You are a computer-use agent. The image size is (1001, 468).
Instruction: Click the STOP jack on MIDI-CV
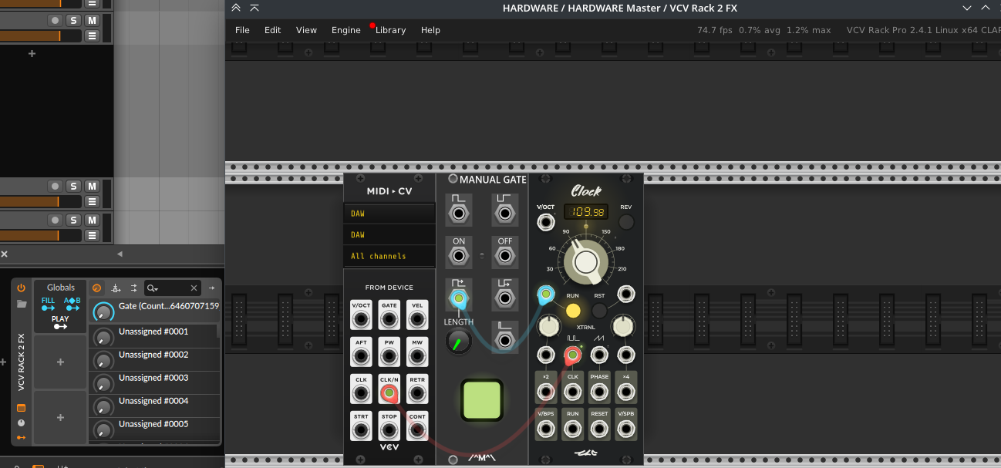pos(389,430)
